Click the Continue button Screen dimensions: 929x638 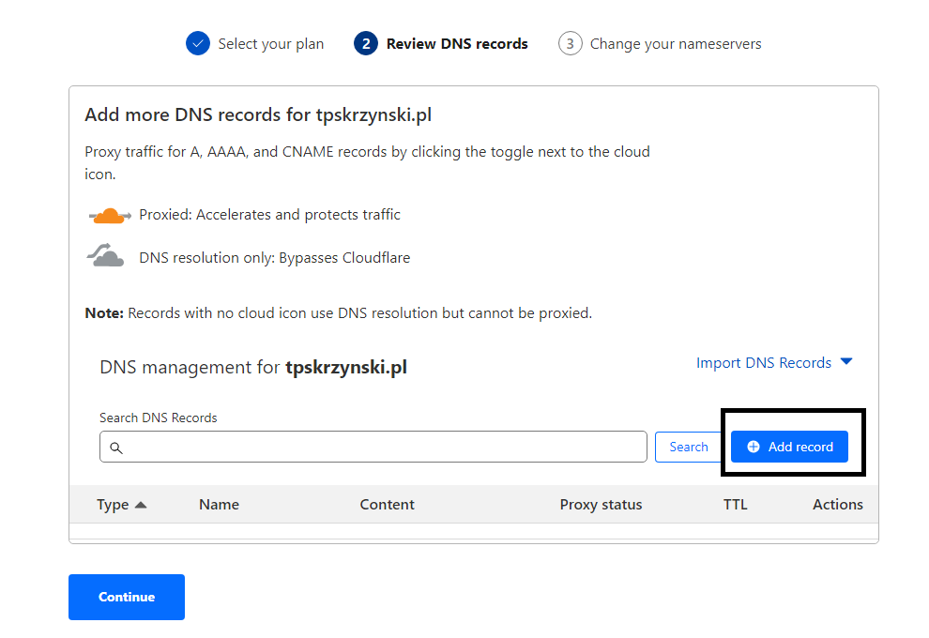127,597
